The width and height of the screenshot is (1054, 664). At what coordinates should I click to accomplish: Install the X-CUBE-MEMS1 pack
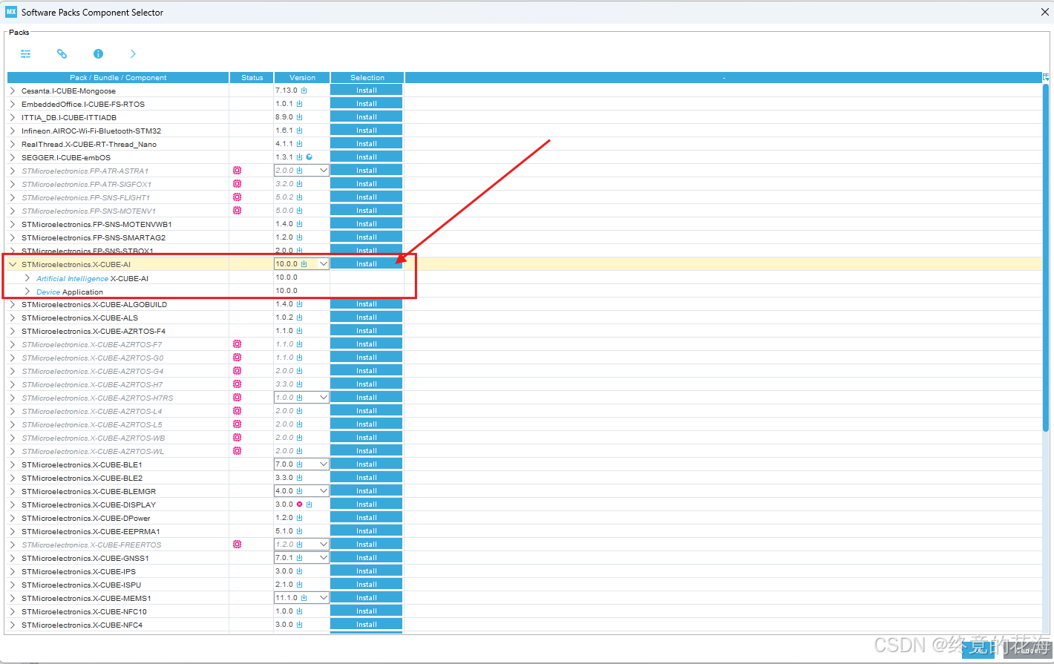click(367, 598)
